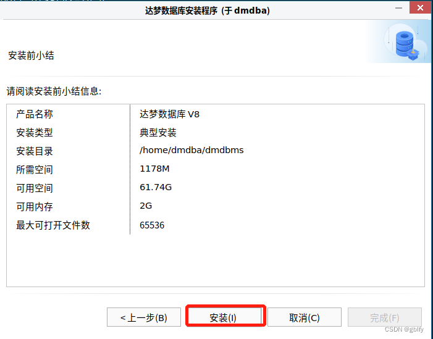Screen dimensions: 433x339
Task: Click the database installer logo icon
Action: coord(406,44)
